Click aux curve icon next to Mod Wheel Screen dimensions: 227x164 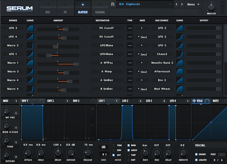(180, 89)
